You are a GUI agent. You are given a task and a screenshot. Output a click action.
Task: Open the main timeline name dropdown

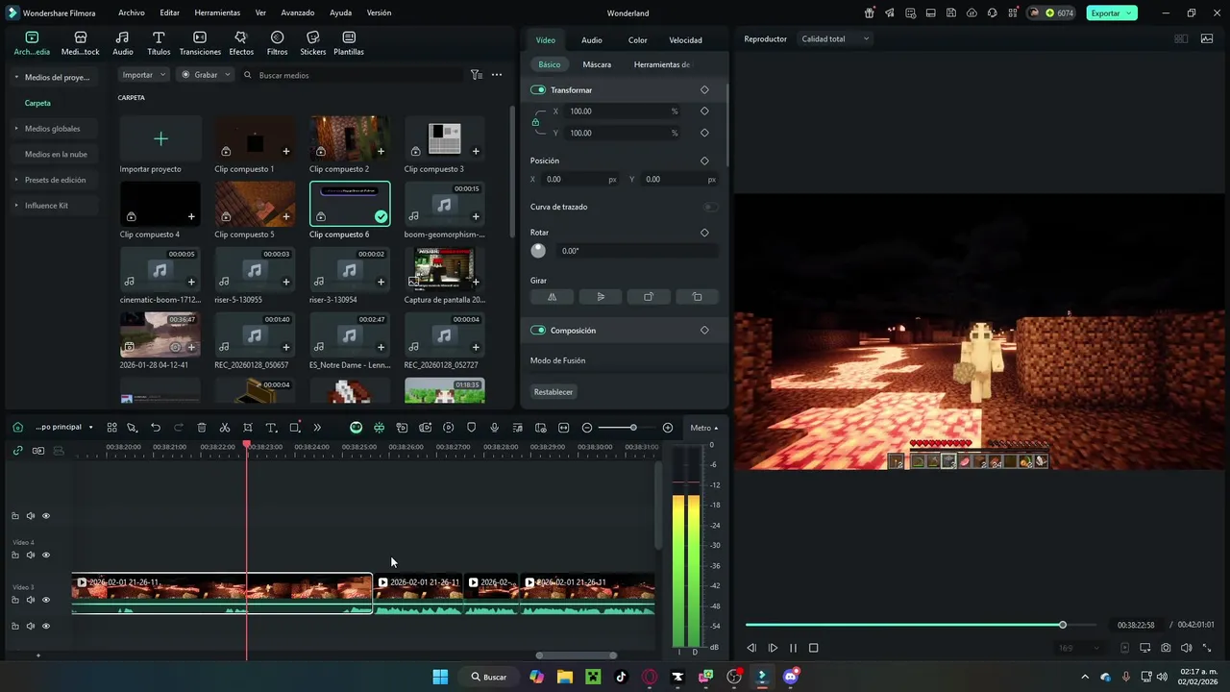pos(64,428)
